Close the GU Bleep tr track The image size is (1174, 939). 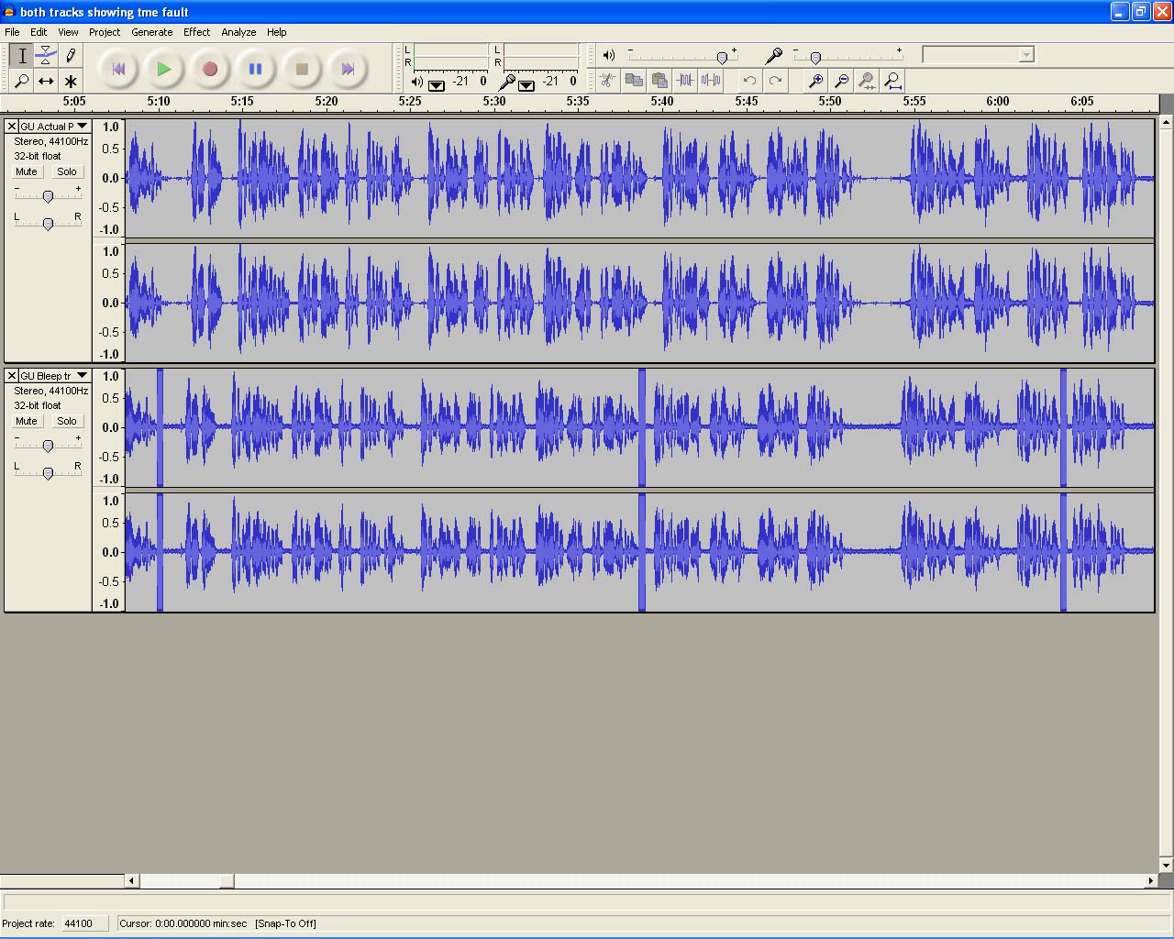pos(12,376)
